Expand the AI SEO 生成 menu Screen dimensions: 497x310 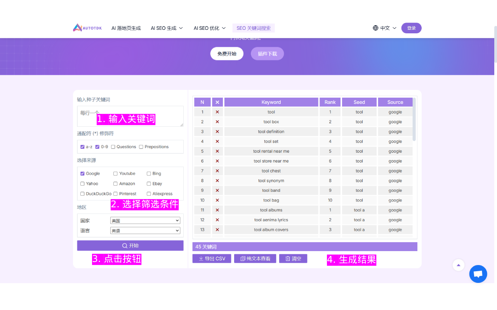coord(167,28)
